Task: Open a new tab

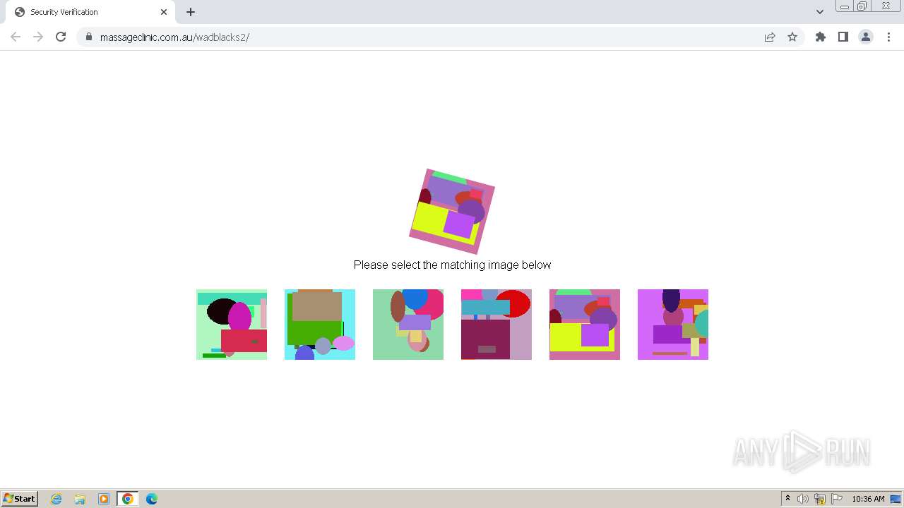Action: pyautogui.click(x=191, y=12)
